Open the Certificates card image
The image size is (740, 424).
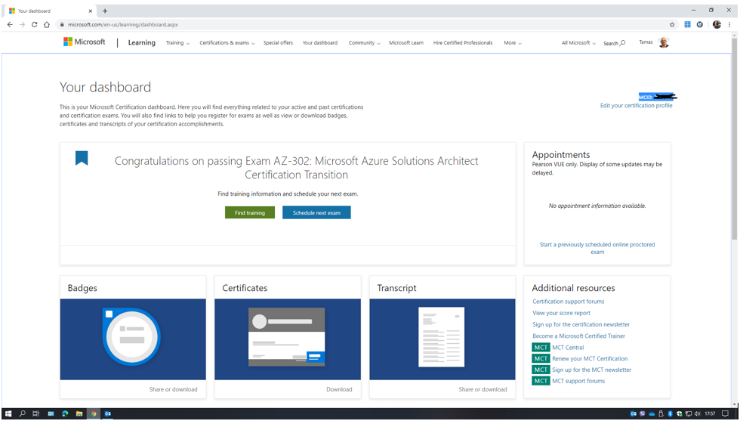288,339
